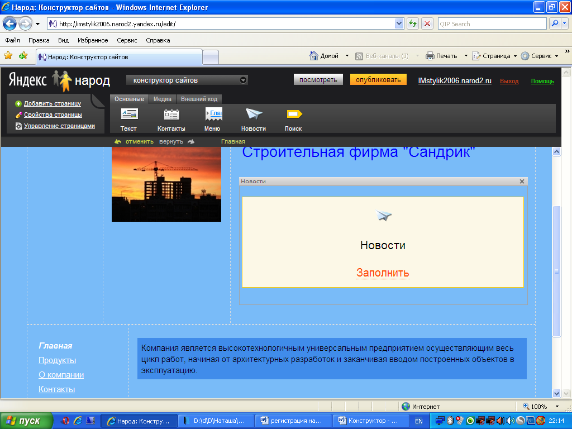Click the Добавить страницу link
Screen dimensions: 572x429
coord(53,103)
